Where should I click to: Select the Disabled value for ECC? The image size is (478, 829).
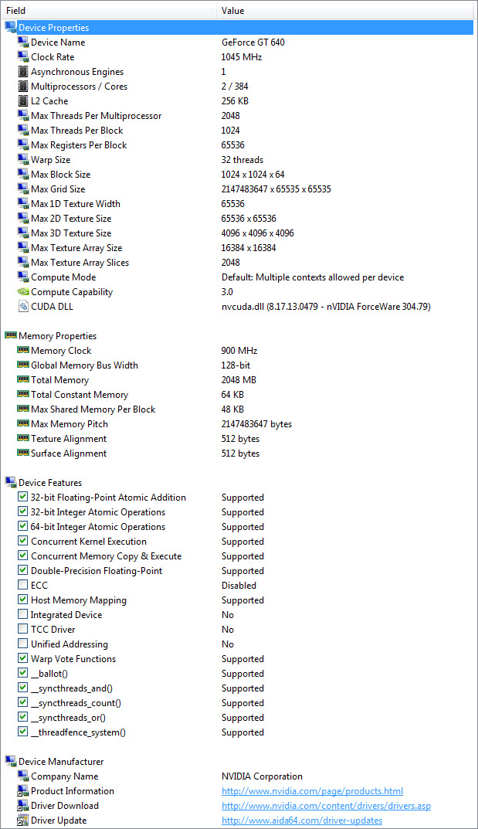(239, 586)
